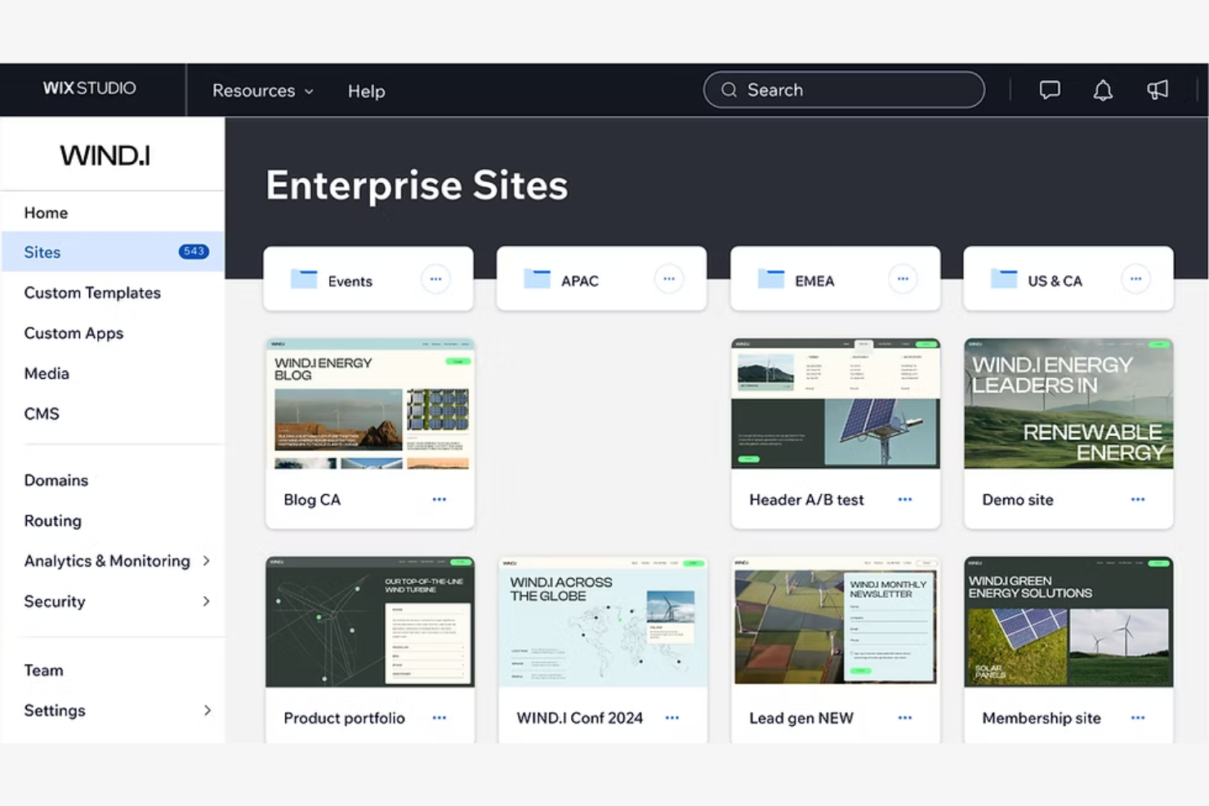Open US & CA folder more options
The image size is (1209, 806).
tap(1135, 279)
